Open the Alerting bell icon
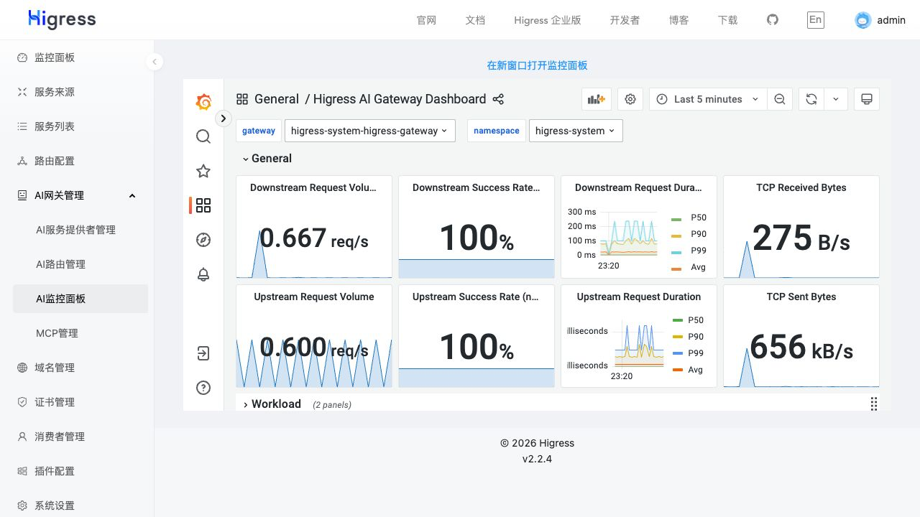920x517 pixels. tap(203, 274)
